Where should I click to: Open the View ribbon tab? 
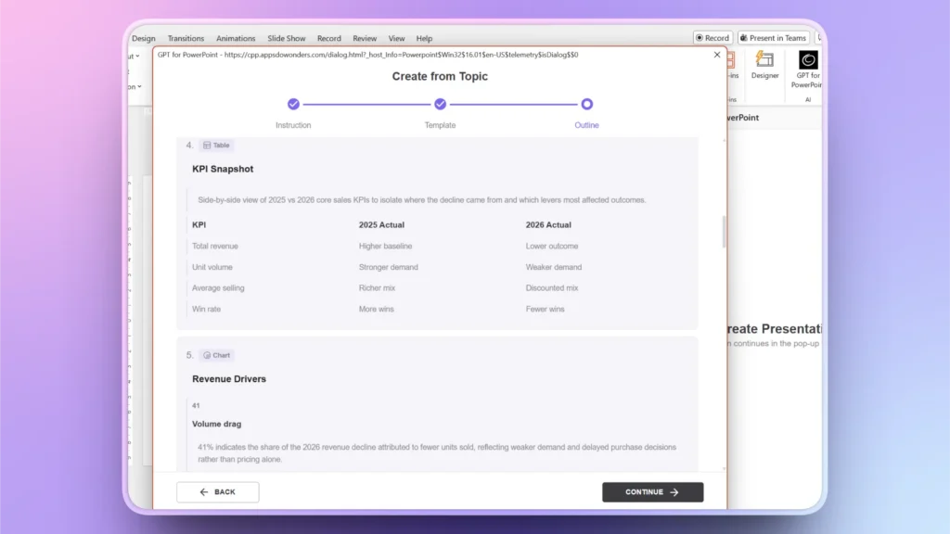point(396,38)
